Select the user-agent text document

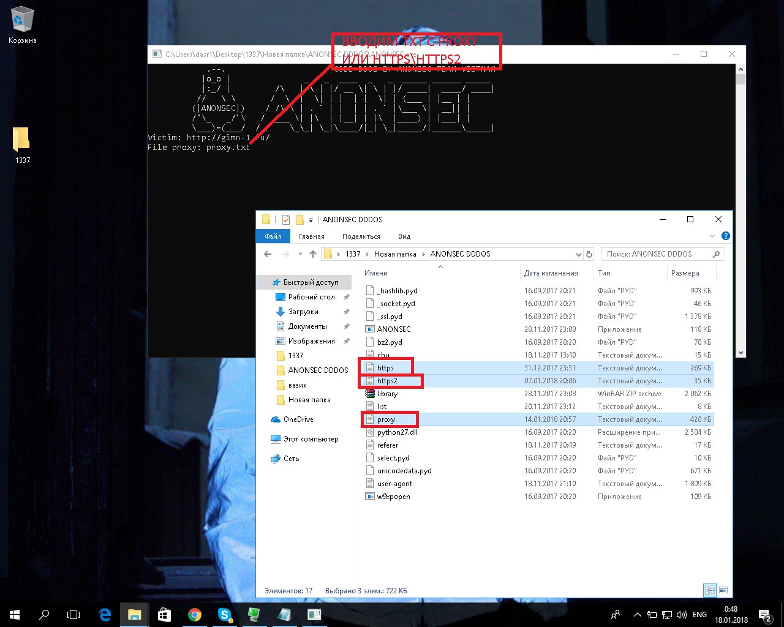click(x=394, y=484)
